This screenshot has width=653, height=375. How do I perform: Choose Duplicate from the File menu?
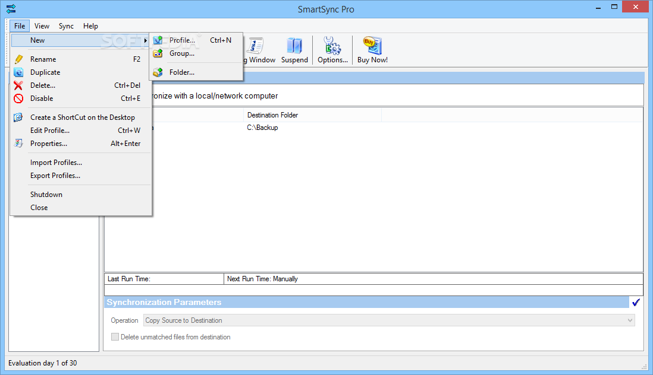point(80,72)
